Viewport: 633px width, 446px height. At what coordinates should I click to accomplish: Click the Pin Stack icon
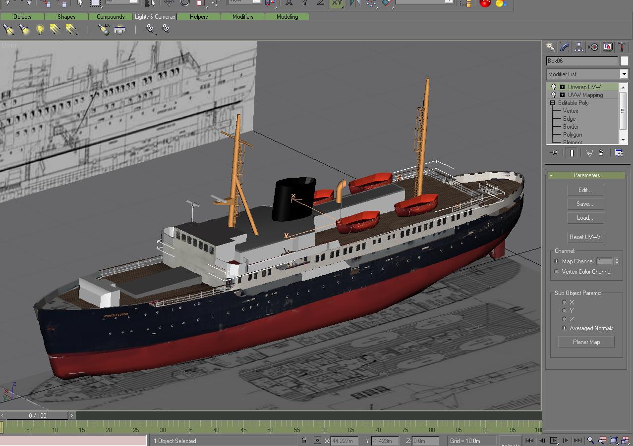[554, 153]
